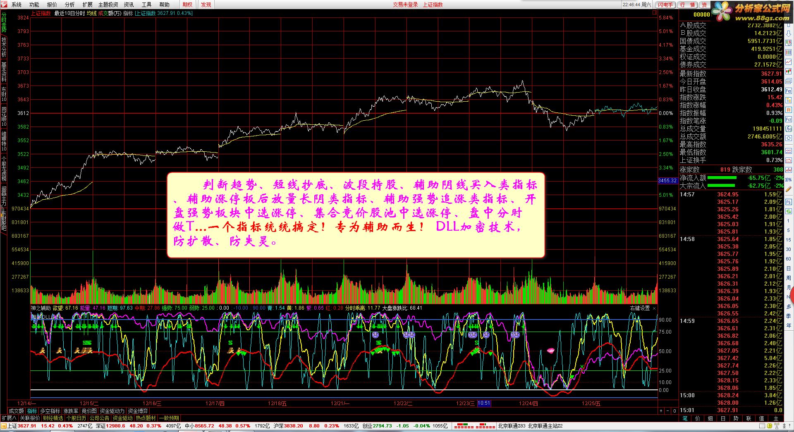Open the 公司公告 tab
This screenshot has width=794, height=432.
pyautogui.click(x=100, y=418)
